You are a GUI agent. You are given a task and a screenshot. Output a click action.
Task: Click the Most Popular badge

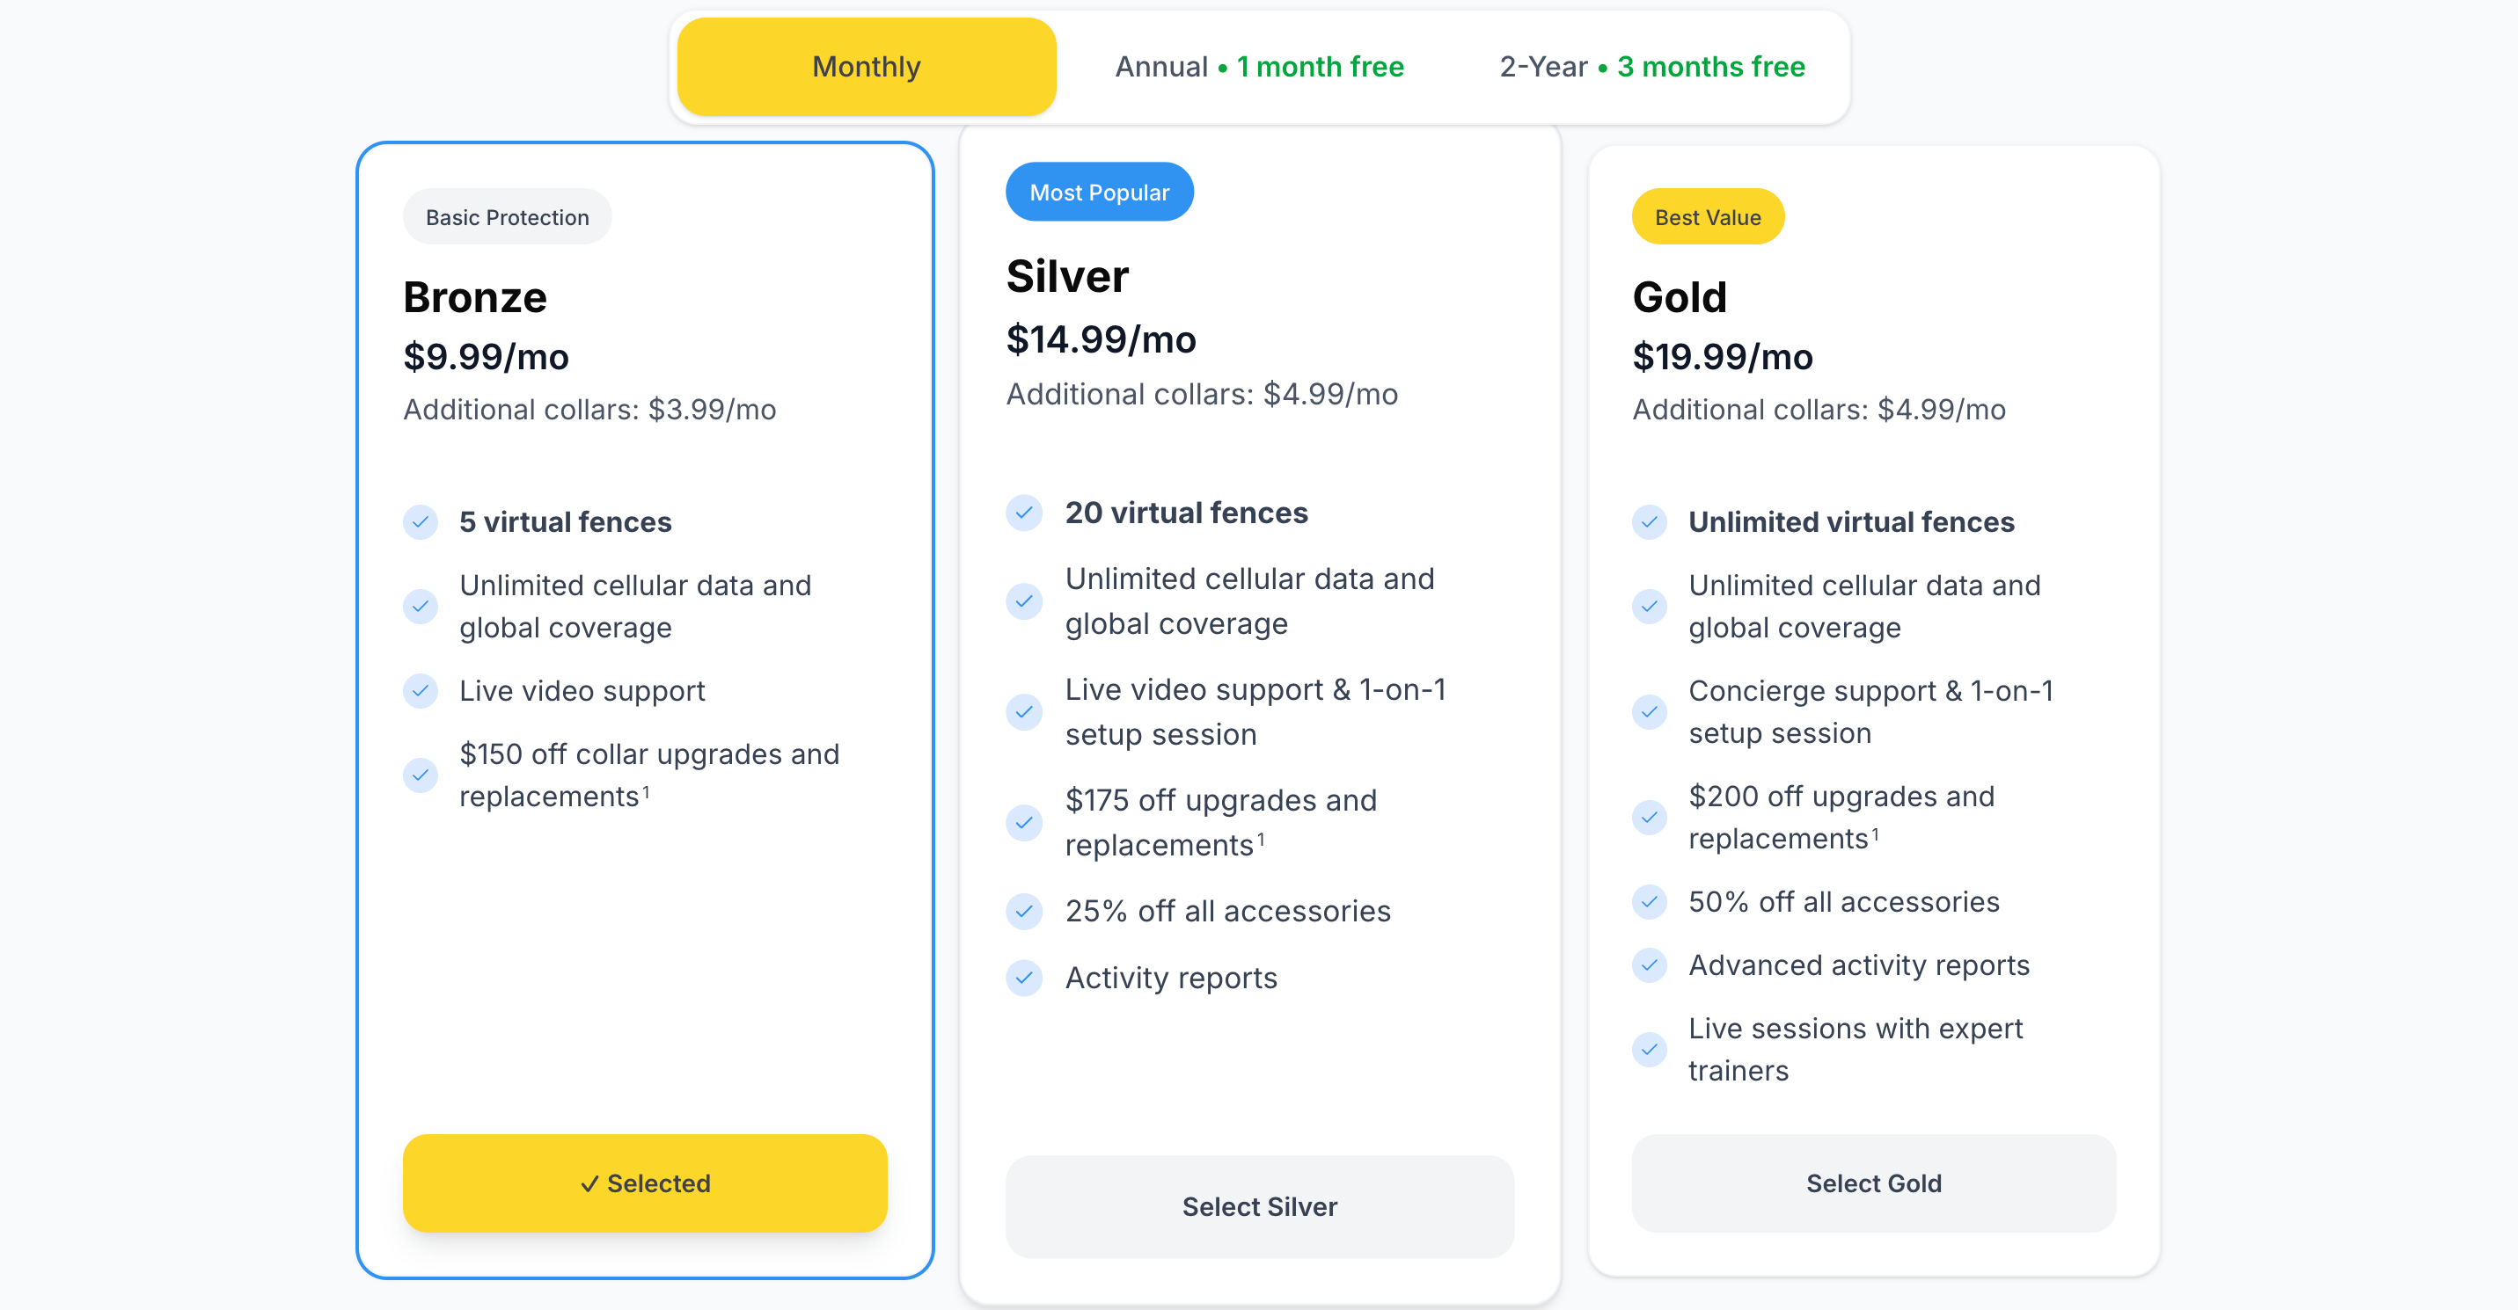point(1099,193)
